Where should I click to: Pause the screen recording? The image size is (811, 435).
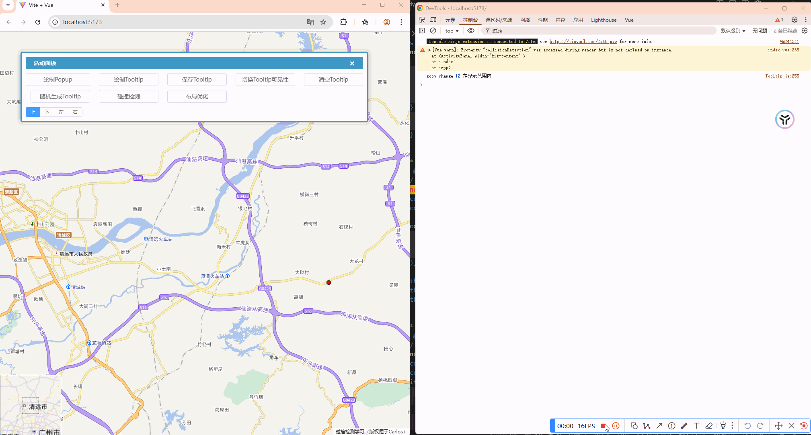(616, 426)
